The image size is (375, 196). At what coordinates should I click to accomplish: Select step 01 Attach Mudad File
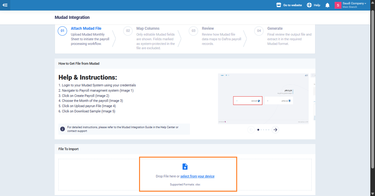click(86, 28)
